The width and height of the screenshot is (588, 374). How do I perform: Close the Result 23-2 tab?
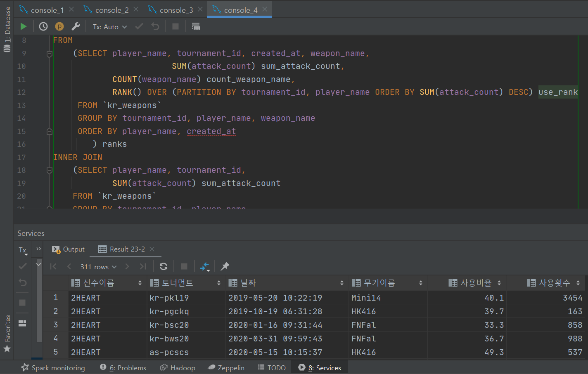pos(152,249)
